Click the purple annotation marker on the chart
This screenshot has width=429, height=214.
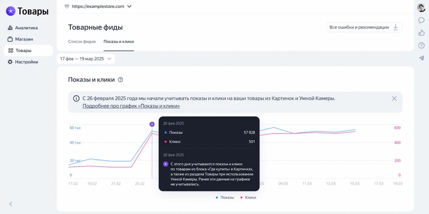tap(152, 124)
